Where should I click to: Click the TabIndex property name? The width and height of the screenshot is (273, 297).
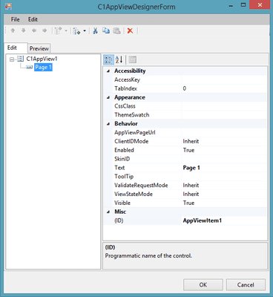(x=125, y=88)
